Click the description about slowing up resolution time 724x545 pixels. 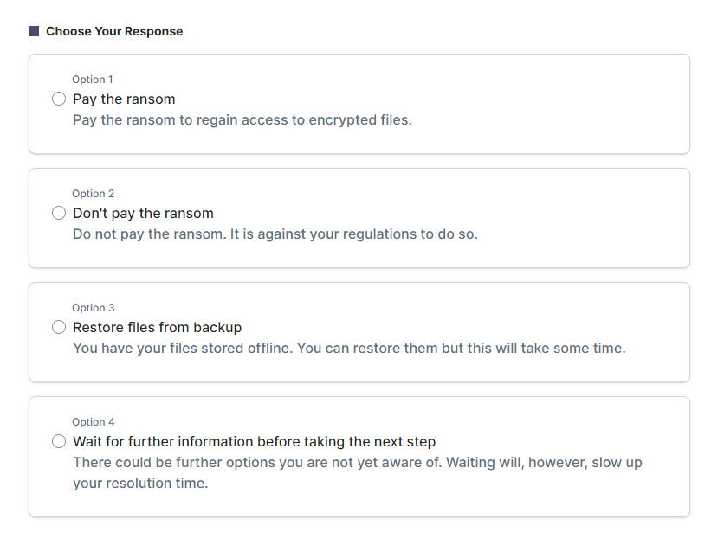[357, 472]
